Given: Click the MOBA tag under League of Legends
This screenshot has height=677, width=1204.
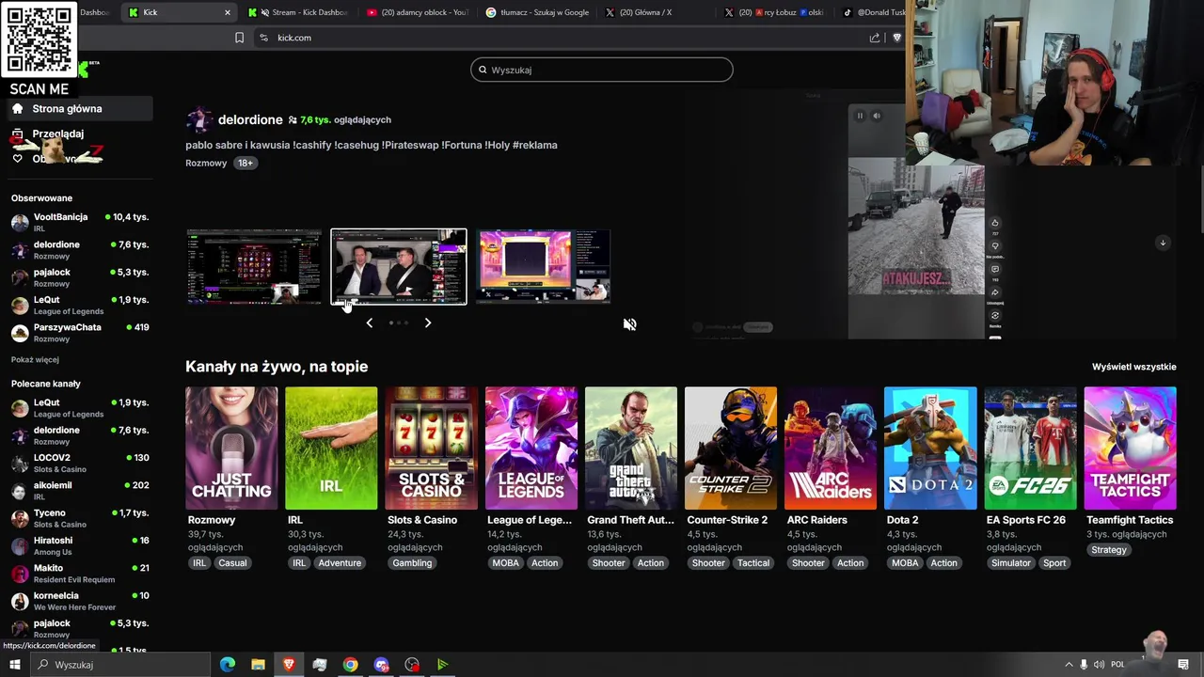Looking at the screenshot, I should (x=506, y=563).
